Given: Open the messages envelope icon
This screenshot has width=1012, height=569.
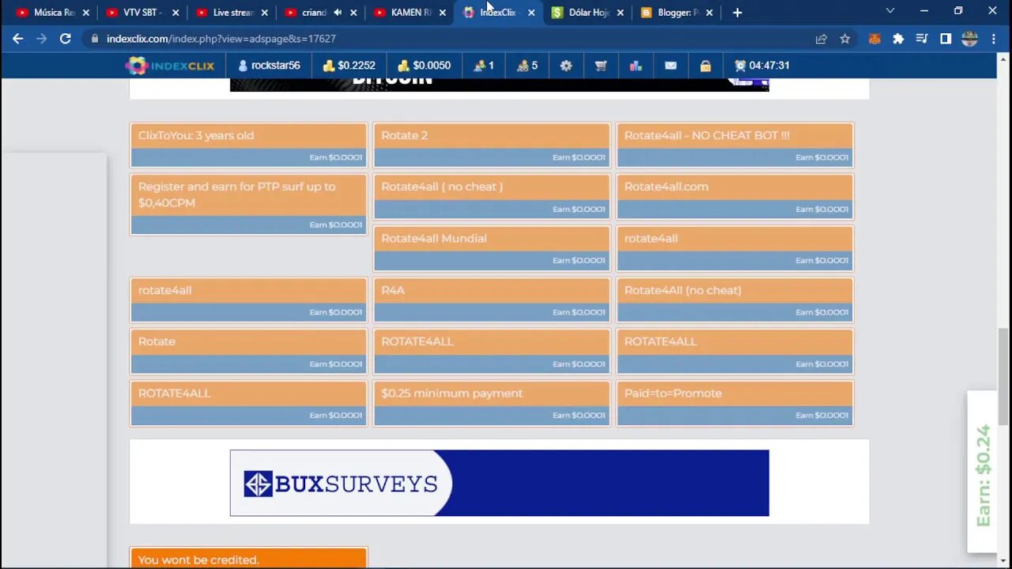Looking at the screenshot, I should (670, 66).
